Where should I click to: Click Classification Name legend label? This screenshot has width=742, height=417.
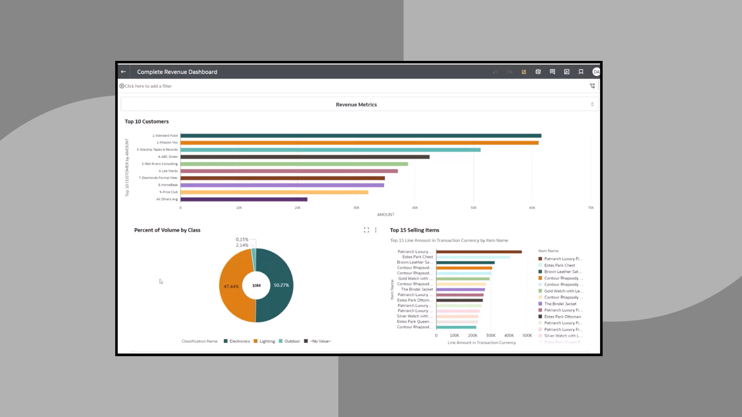click(x=199, y=341)
